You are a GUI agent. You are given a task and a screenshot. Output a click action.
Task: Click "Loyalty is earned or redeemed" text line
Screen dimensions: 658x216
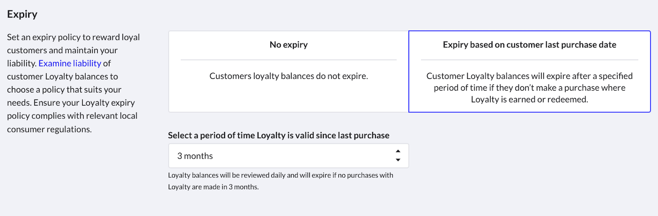click(x=529, y=99)
